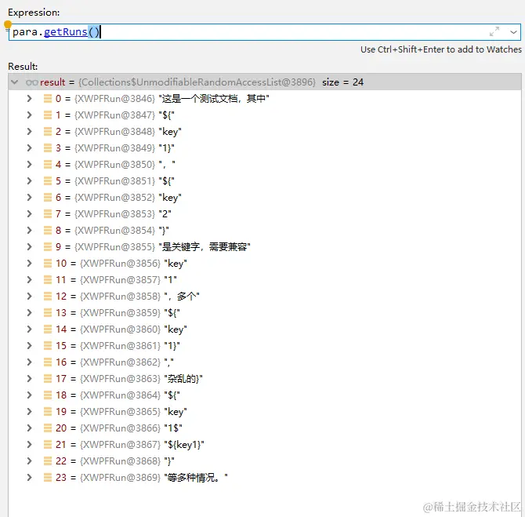Select the "size = 24" text in result row
525x517 pixels.
pyautogui.click(x=342, y=82)
